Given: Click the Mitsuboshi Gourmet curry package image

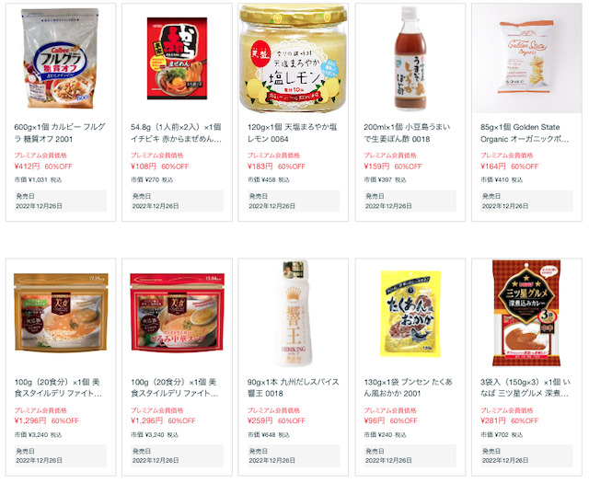Looking at the screenshot, I should coord(526,313).
